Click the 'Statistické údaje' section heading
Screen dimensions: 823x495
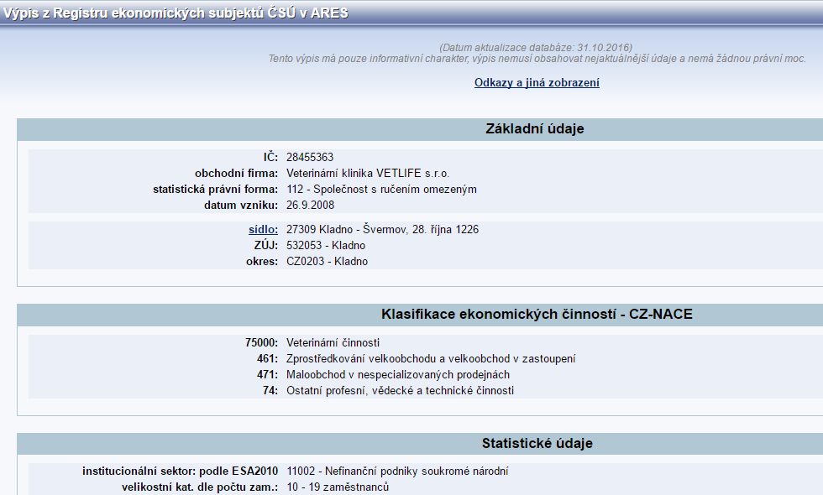(537, 444)
